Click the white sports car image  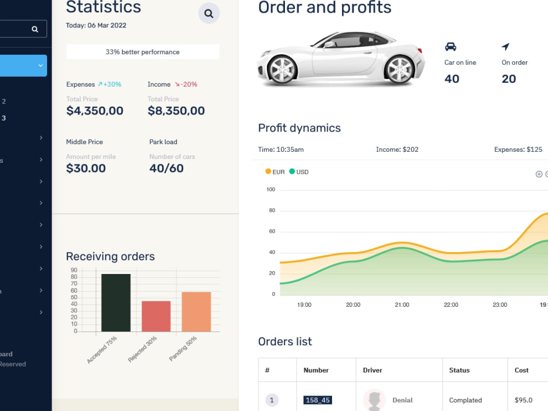pos(341,58)
